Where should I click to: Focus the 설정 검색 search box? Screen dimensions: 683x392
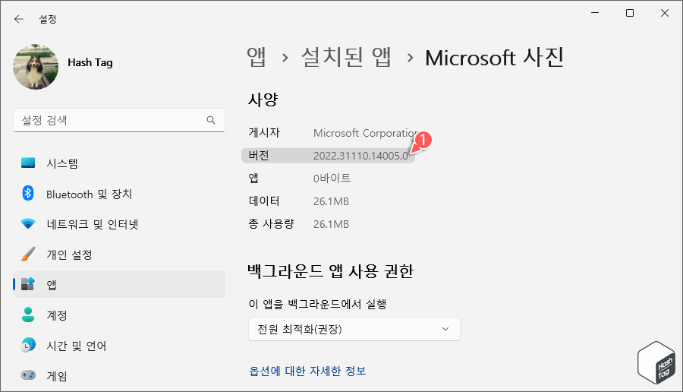(119, 120)
